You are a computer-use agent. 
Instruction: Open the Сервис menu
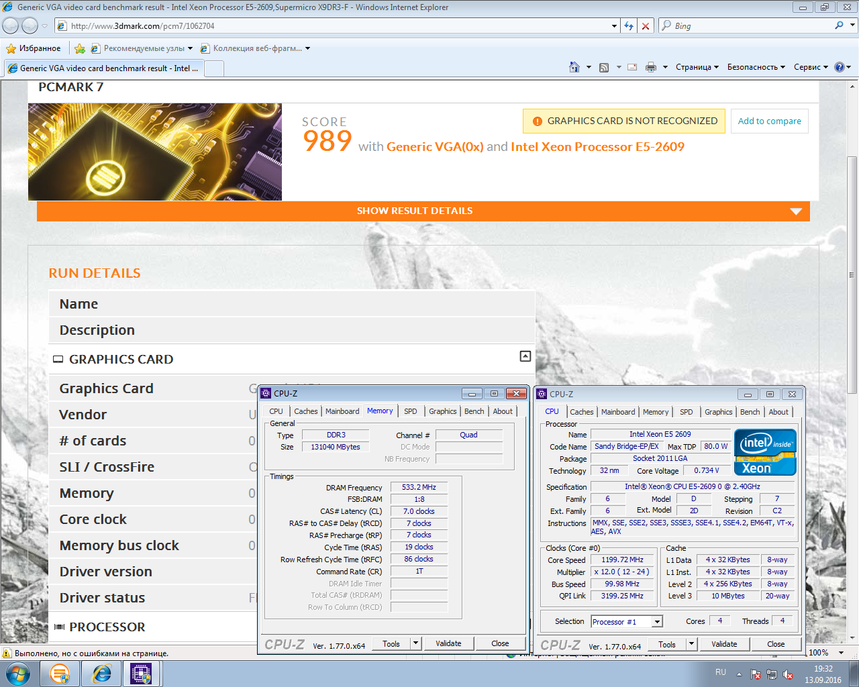pyautogui.click(x=811, y=67)
